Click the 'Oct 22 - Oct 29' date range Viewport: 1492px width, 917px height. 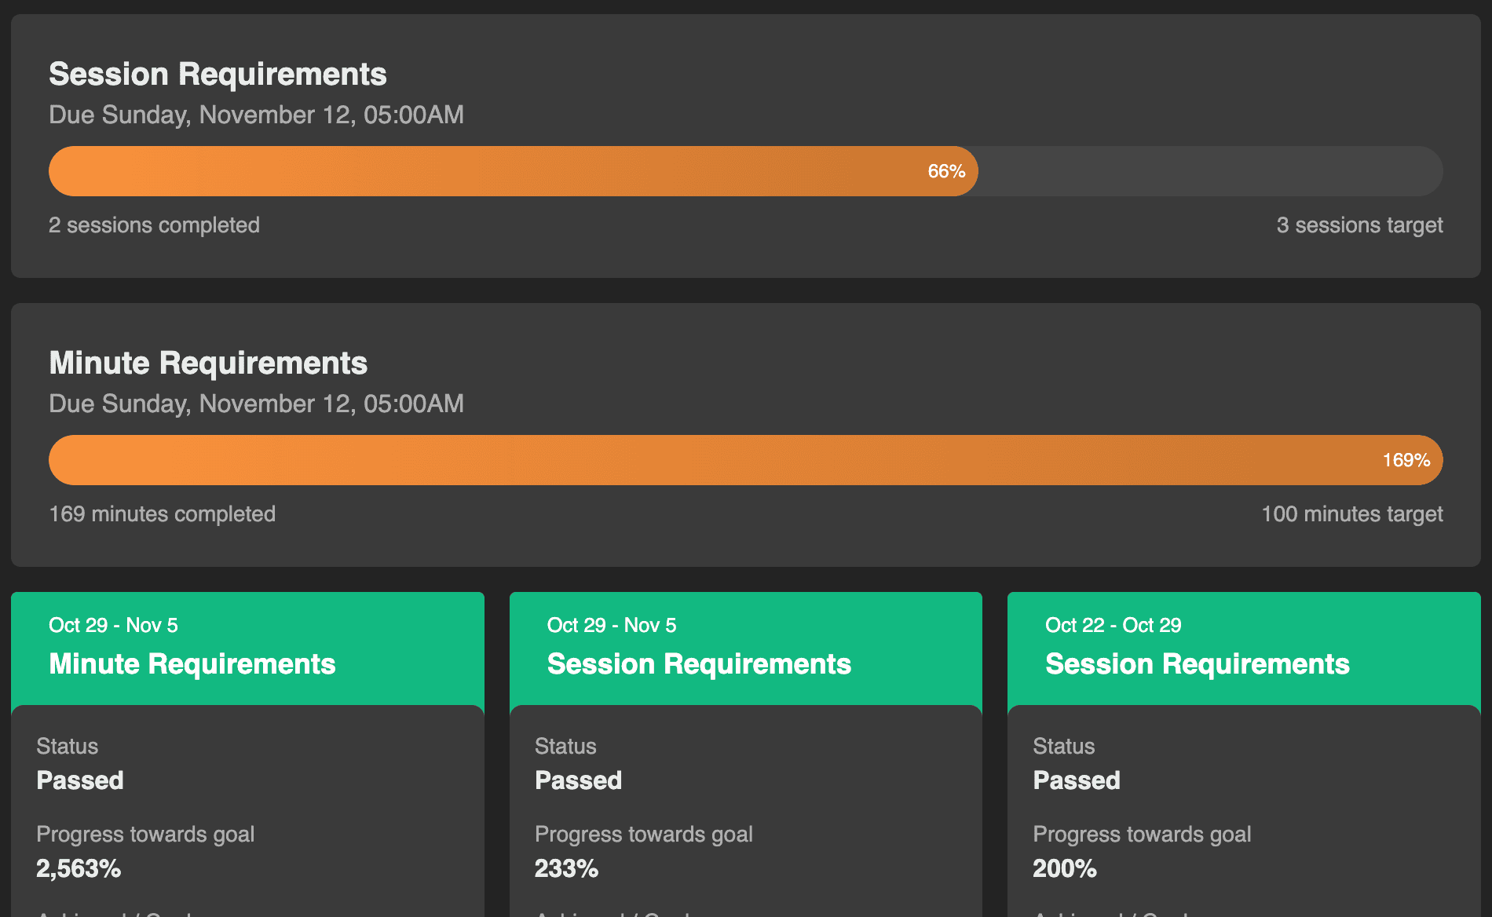coord(1113,625)
